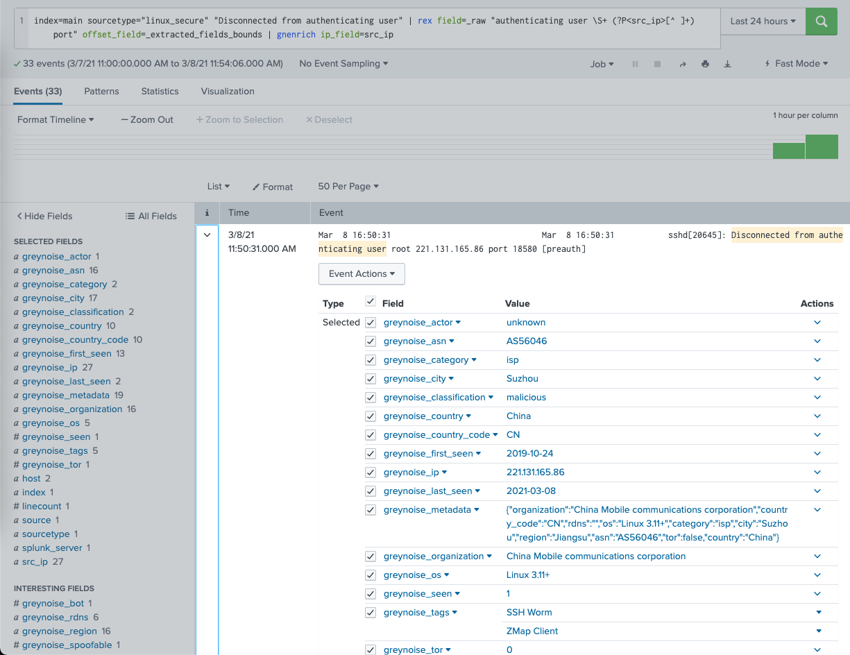Open actions arrow for ZMap Client tag
Screen dimensions: 850x655
(819, 631)
